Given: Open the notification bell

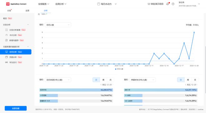Looking at the screenshot, I should [x=167, y=4].
